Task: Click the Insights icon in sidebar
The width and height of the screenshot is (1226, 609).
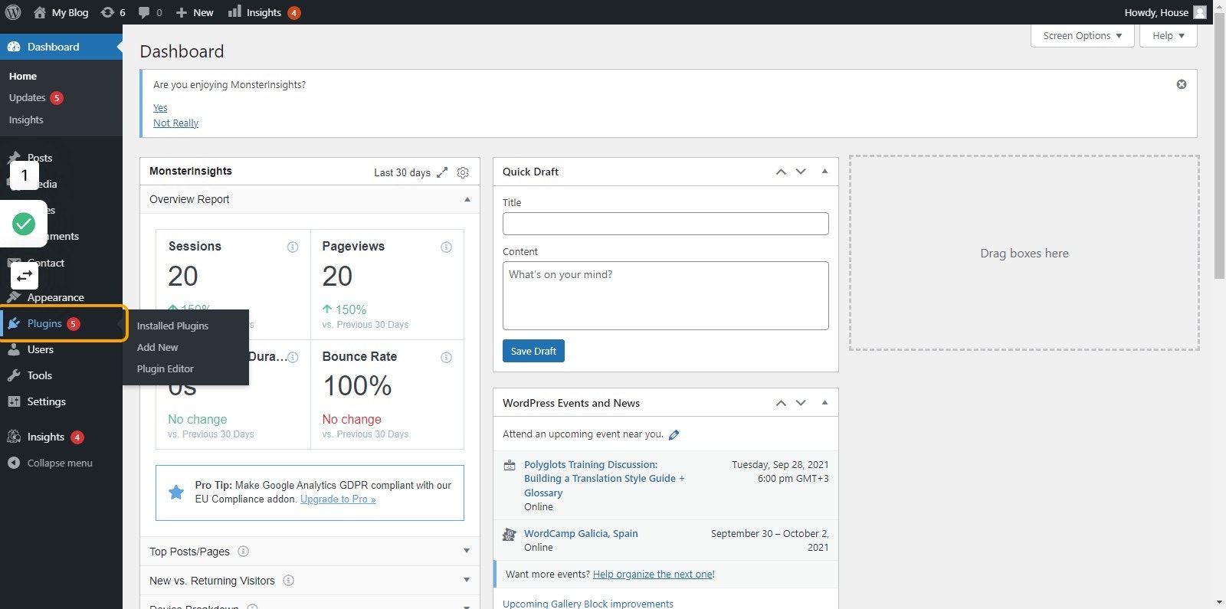Action: point(14,437)
